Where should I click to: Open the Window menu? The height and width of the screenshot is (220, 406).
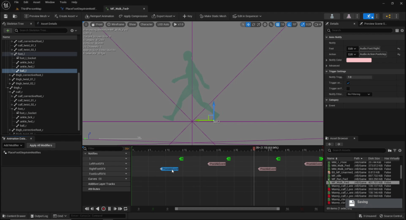[50, 2]
